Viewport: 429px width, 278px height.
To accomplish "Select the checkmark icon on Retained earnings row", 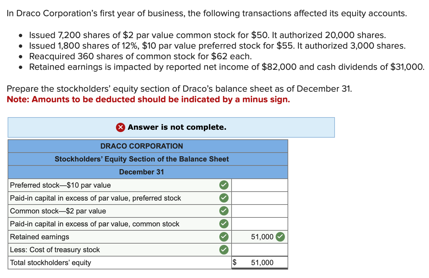I will pyautogui.click(x=224, y=237).
